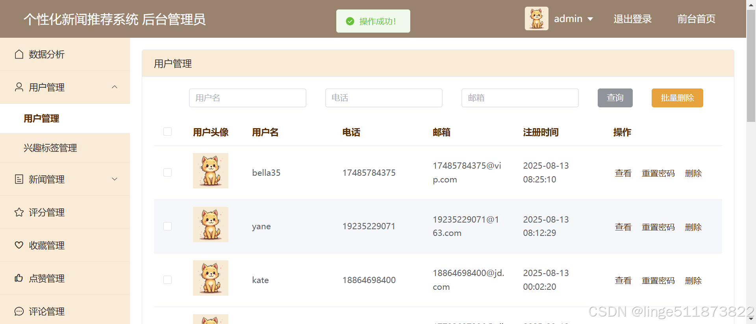Click the green success check icon
This screenshot has width=756, height=324.
pyautogui.click(x=350, y=21)
